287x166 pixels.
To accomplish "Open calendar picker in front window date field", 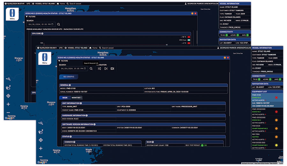I will (85, 69).
